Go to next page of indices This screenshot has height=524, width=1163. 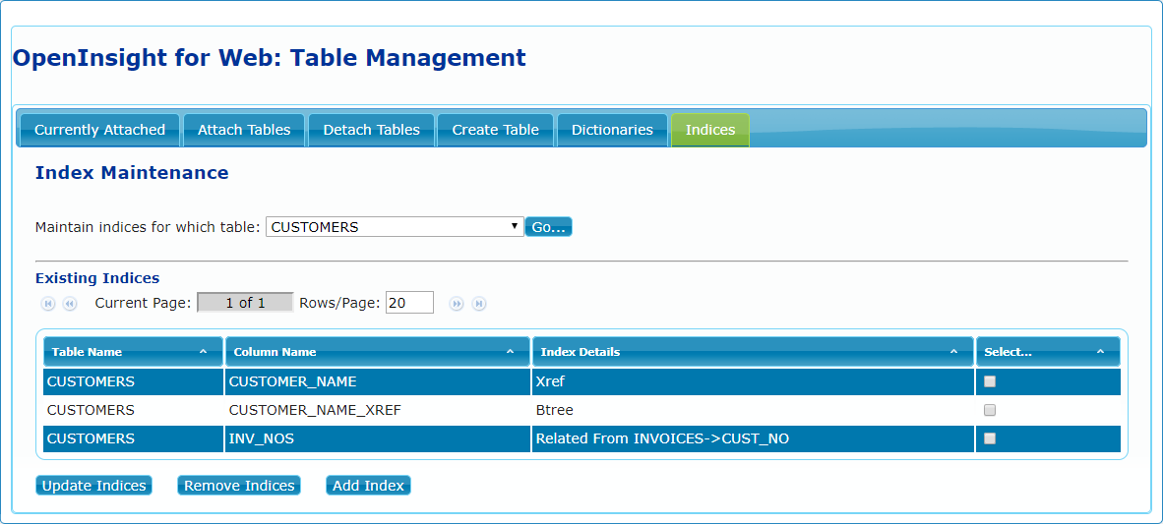457,303
